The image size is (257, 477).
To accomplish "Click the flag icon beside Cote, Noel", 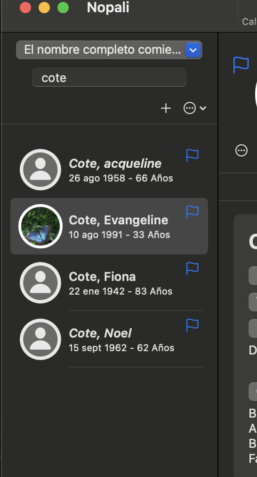I will [x=193, y=325].
